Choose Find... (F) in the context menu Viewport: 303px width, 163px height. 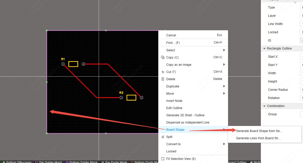pyautogui.click(x=193, y=43)
